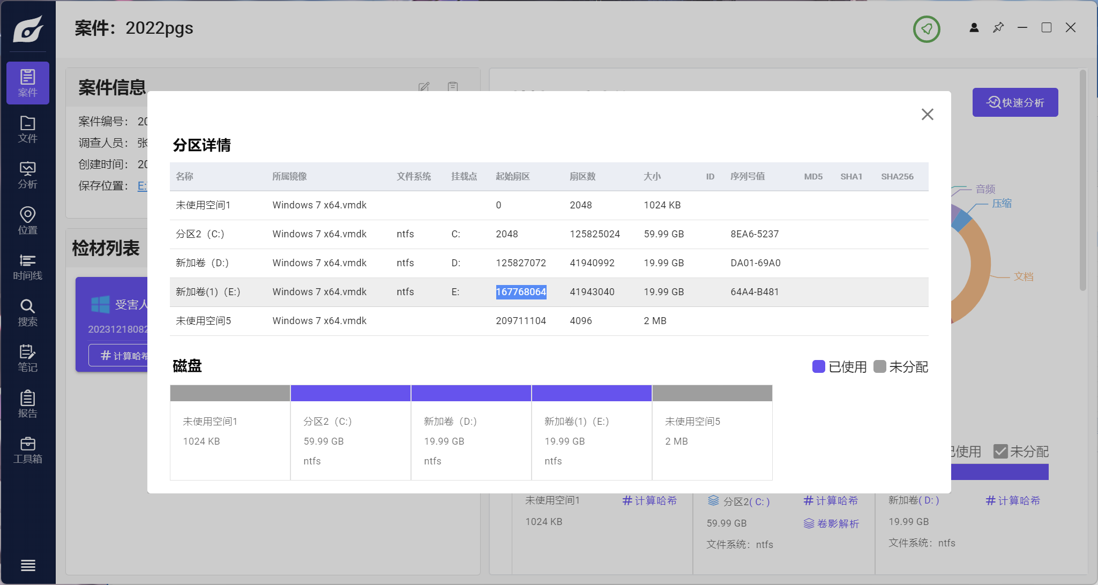
Task: Click the 扇区数 column header
Action: (582, 176)
